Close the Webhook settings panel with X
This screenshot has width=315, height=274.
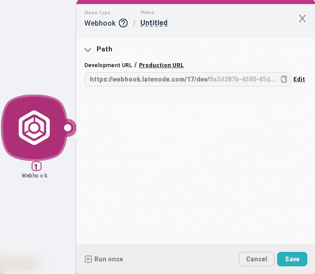click(302, 18)
